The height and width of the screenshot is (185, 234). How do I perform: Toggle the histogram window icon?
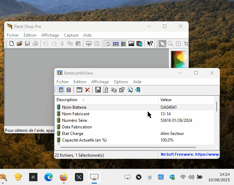click(x=131, y=44)
